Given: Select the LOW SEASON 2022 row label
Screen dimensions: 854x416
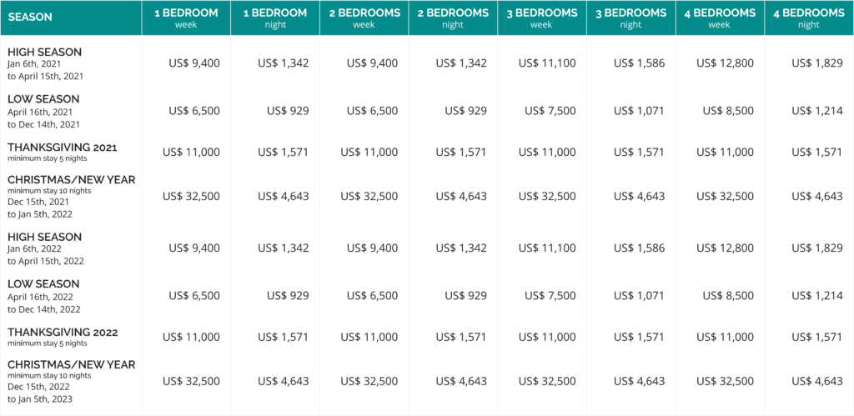Looking at the screenshot, I should coord(44,296).
